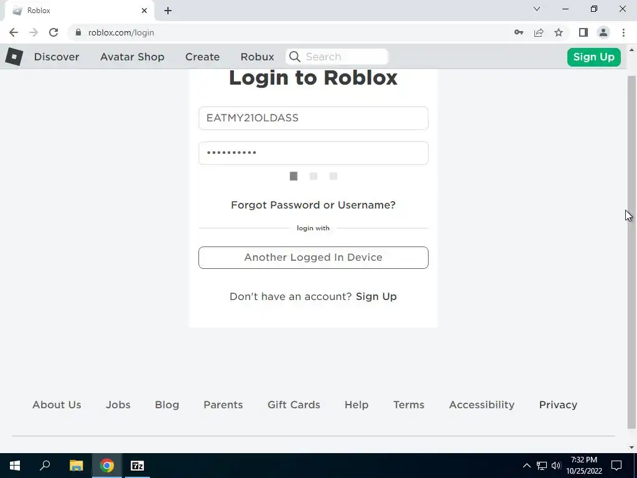Open the Gift Cards footer link
Screen dimensions: 637x478
(x=294, y=405)
